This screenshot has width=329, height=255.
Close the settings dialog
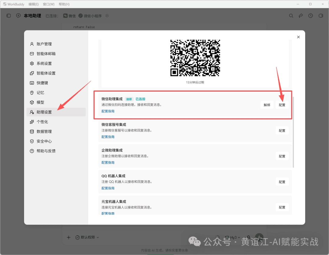(x=298, y=37)
